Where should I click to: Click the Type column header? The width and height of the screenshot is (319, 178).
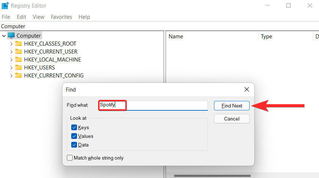[286, 37]
